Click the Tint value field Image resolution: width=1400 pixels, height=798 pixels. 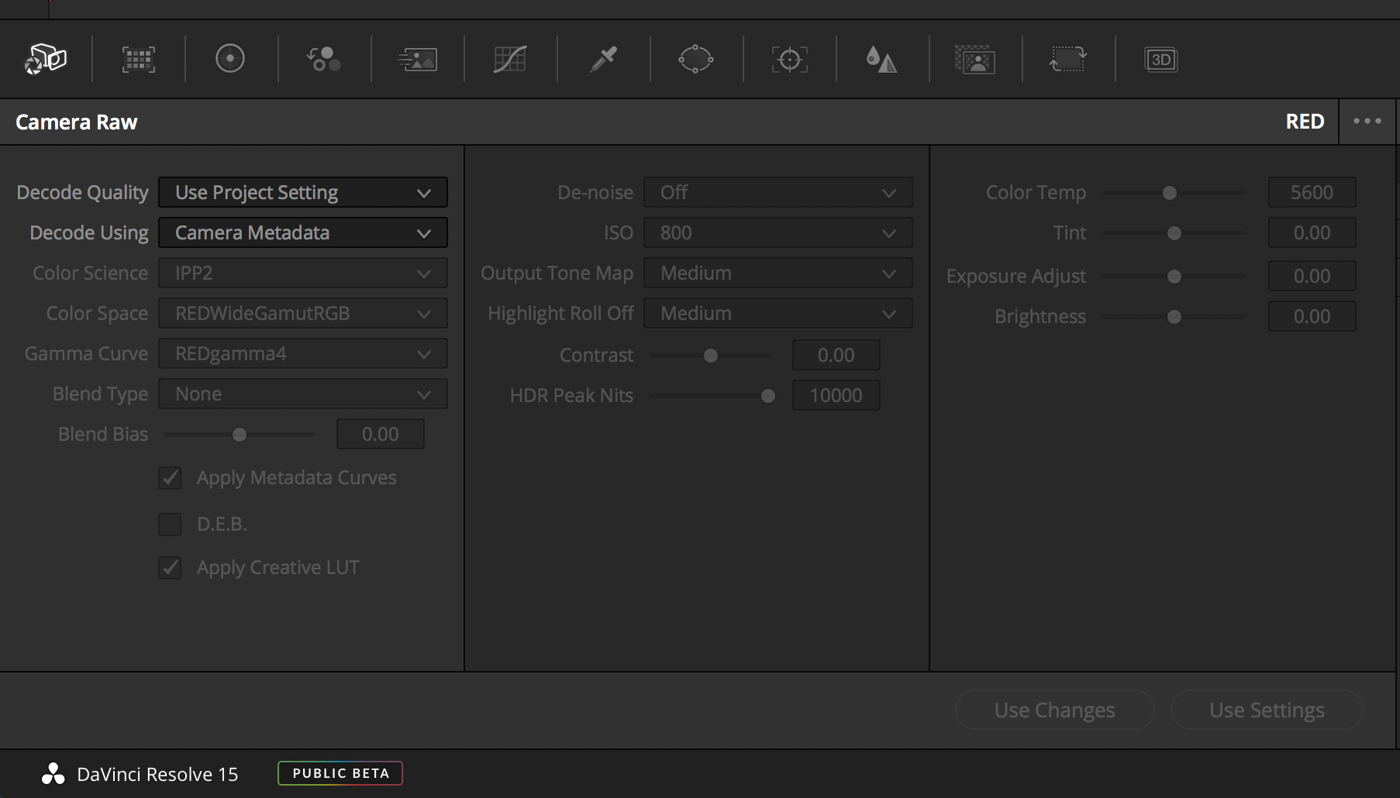[1312, 232]
